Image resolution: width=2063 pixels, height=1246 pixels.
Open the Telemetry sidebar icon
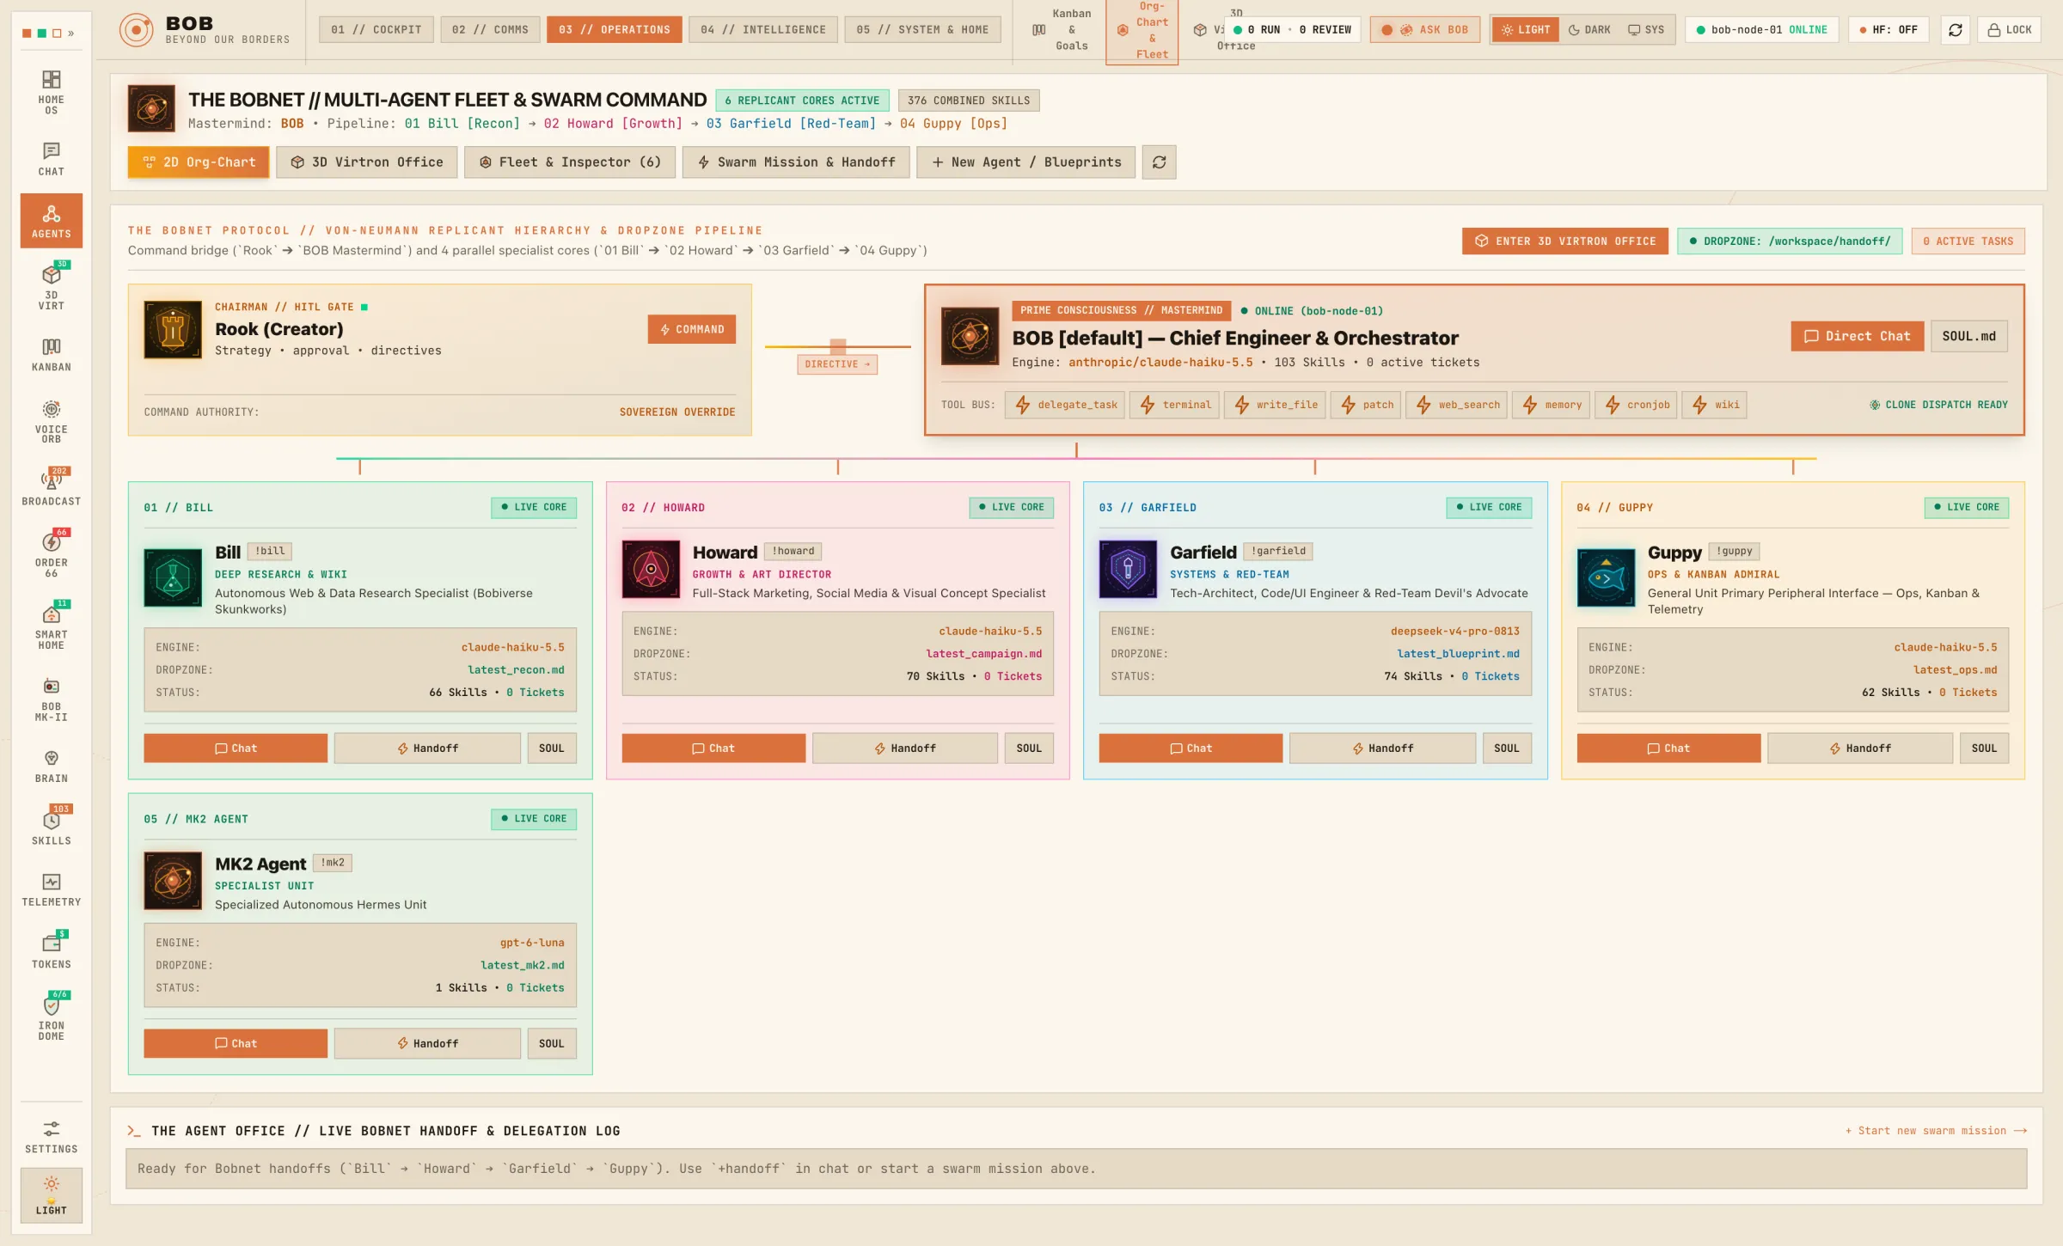coord(51,889)
